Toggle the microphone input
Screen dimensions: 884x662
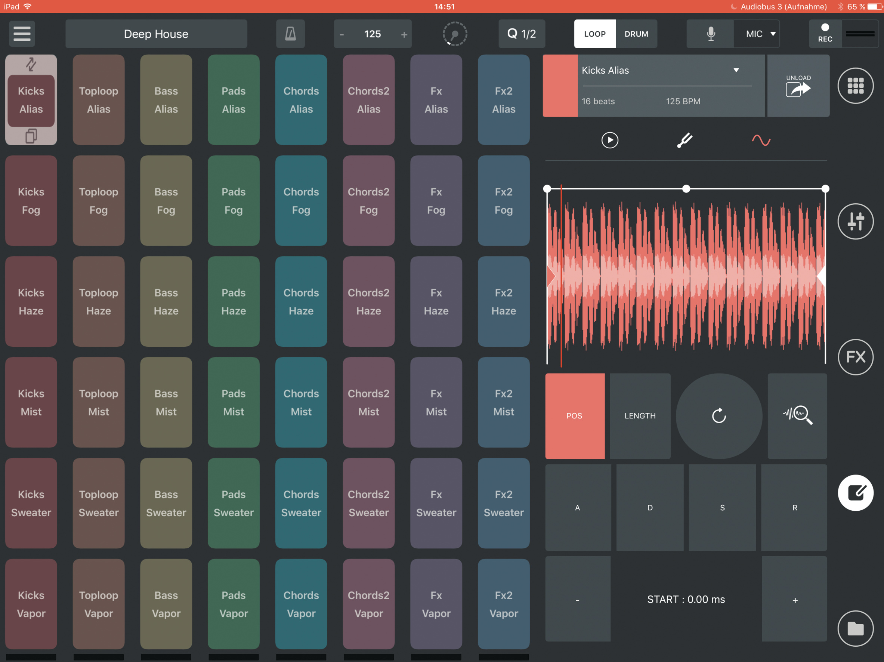710,34
